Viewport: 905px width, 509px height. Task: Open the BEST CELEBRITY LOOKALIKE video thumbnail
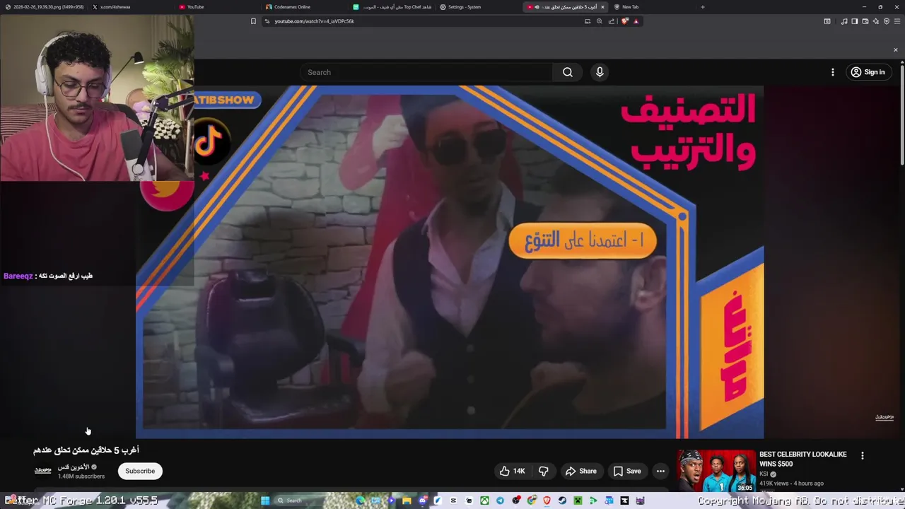coord(716,471)
